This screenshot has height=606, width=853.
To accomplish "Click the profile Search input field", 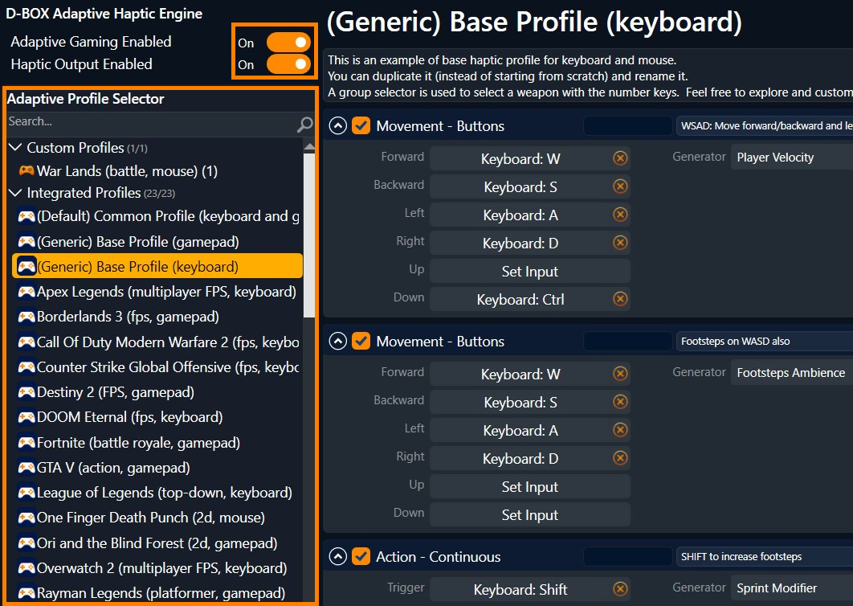I will click(149, 121).
